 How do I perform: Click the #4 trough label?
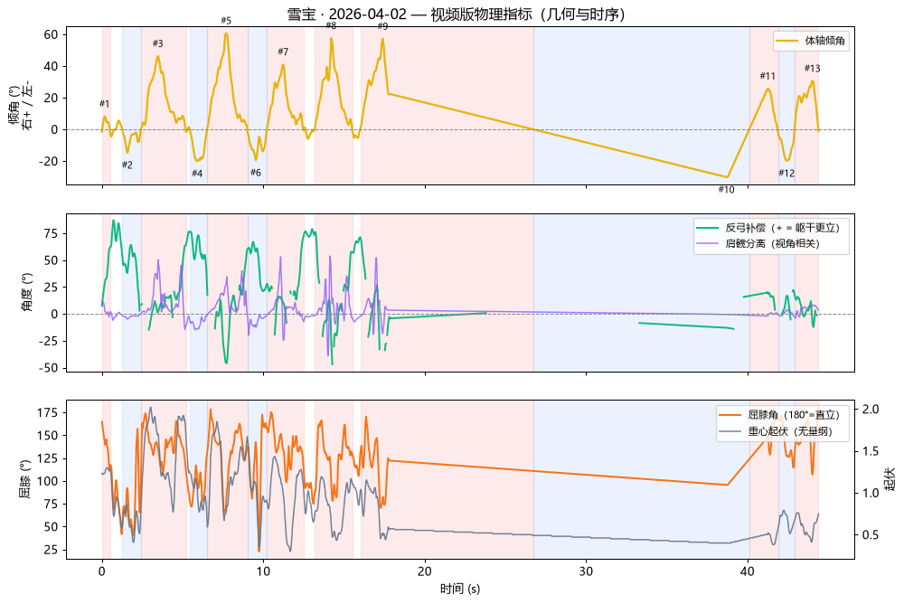(197, 173)
